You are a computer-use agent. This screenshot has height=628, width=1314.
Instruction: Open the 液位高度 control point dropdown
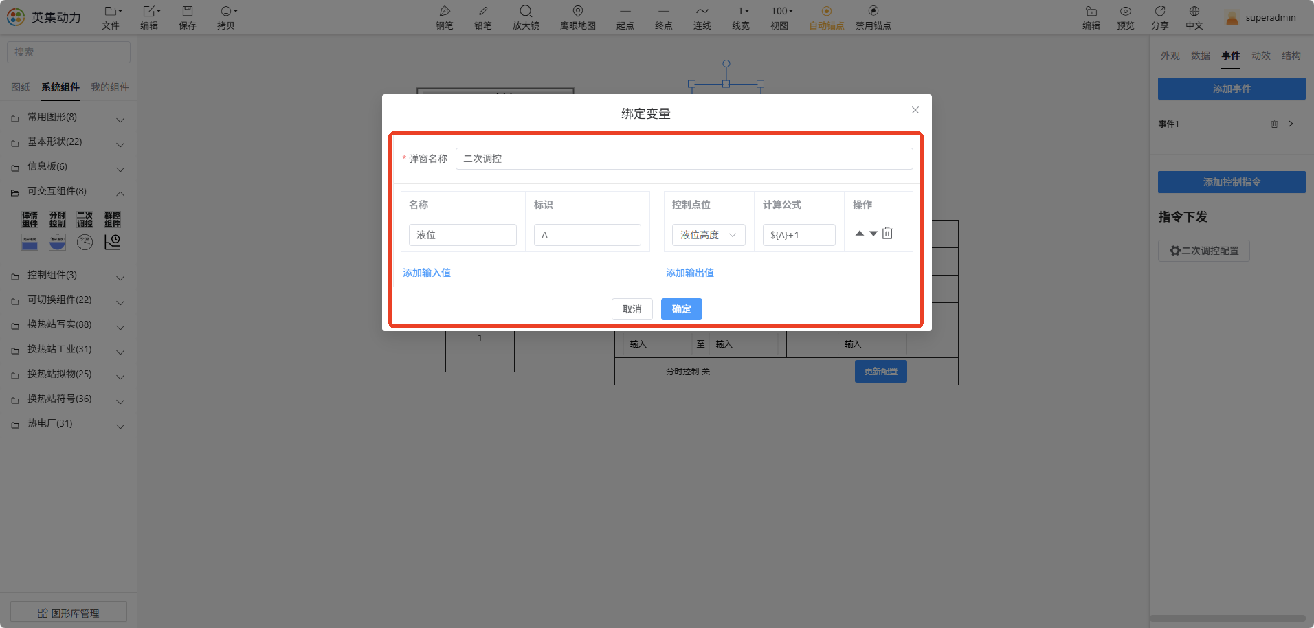[x=709, y=235]
